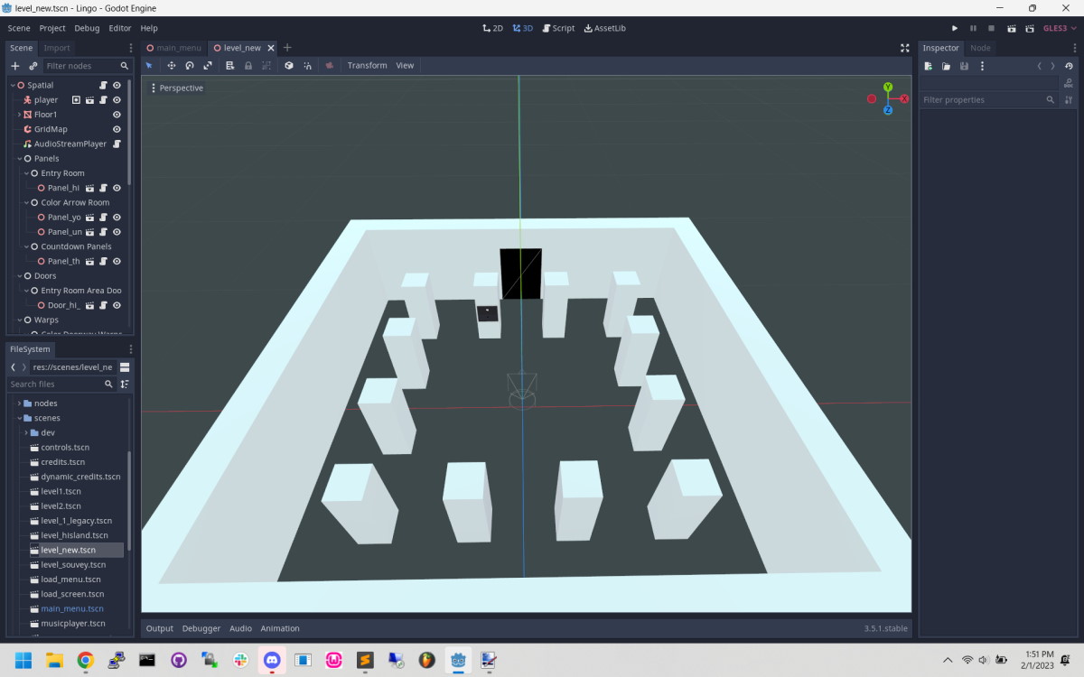Click the distraction-free mode expand icon
Viewport: 1084px width, 677px height.
(x=905, y=48)
